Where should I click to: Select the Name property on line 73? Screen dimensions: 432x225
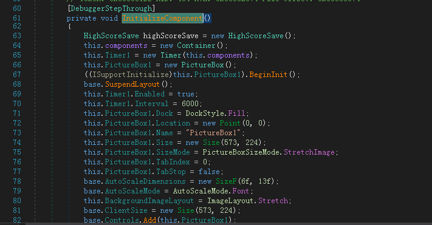[164, 133]
